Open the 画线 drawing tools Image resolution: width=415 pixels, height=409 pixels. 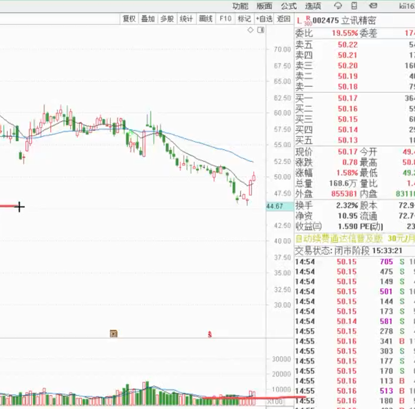[x=206, y=19]
